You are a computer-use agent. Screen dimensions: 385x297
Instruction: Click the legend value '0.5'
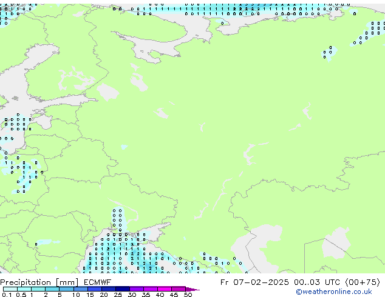click(x=21, y=295)
